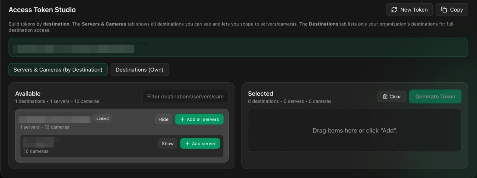
Task: Click the Linked badge on the destination
Action: click(x=103, y=119)
